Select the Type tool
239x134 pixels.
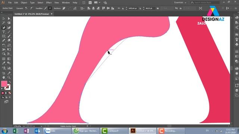click(x=4, y=32)
